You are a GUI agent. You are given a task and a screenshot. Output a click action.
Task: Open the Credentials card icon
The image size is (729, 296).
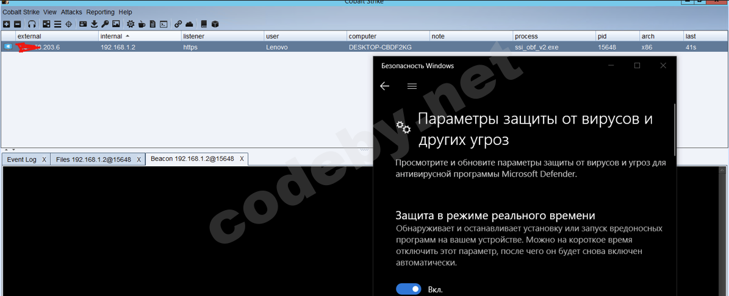(x=83, y=24)
